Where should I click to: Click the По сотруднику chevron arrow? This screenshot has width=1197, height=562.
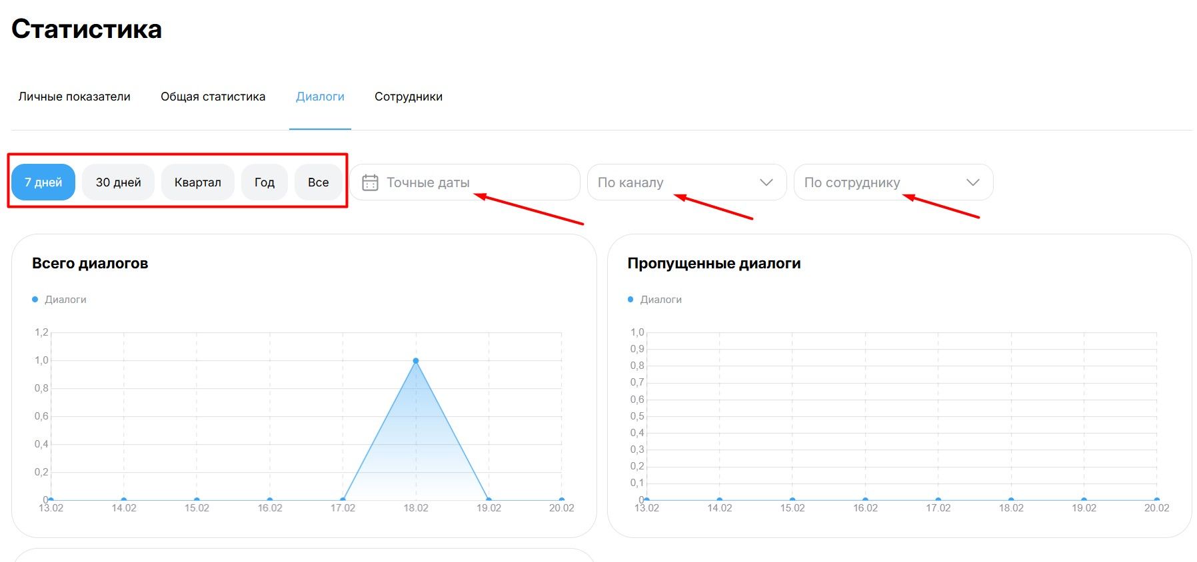point(973,182)
